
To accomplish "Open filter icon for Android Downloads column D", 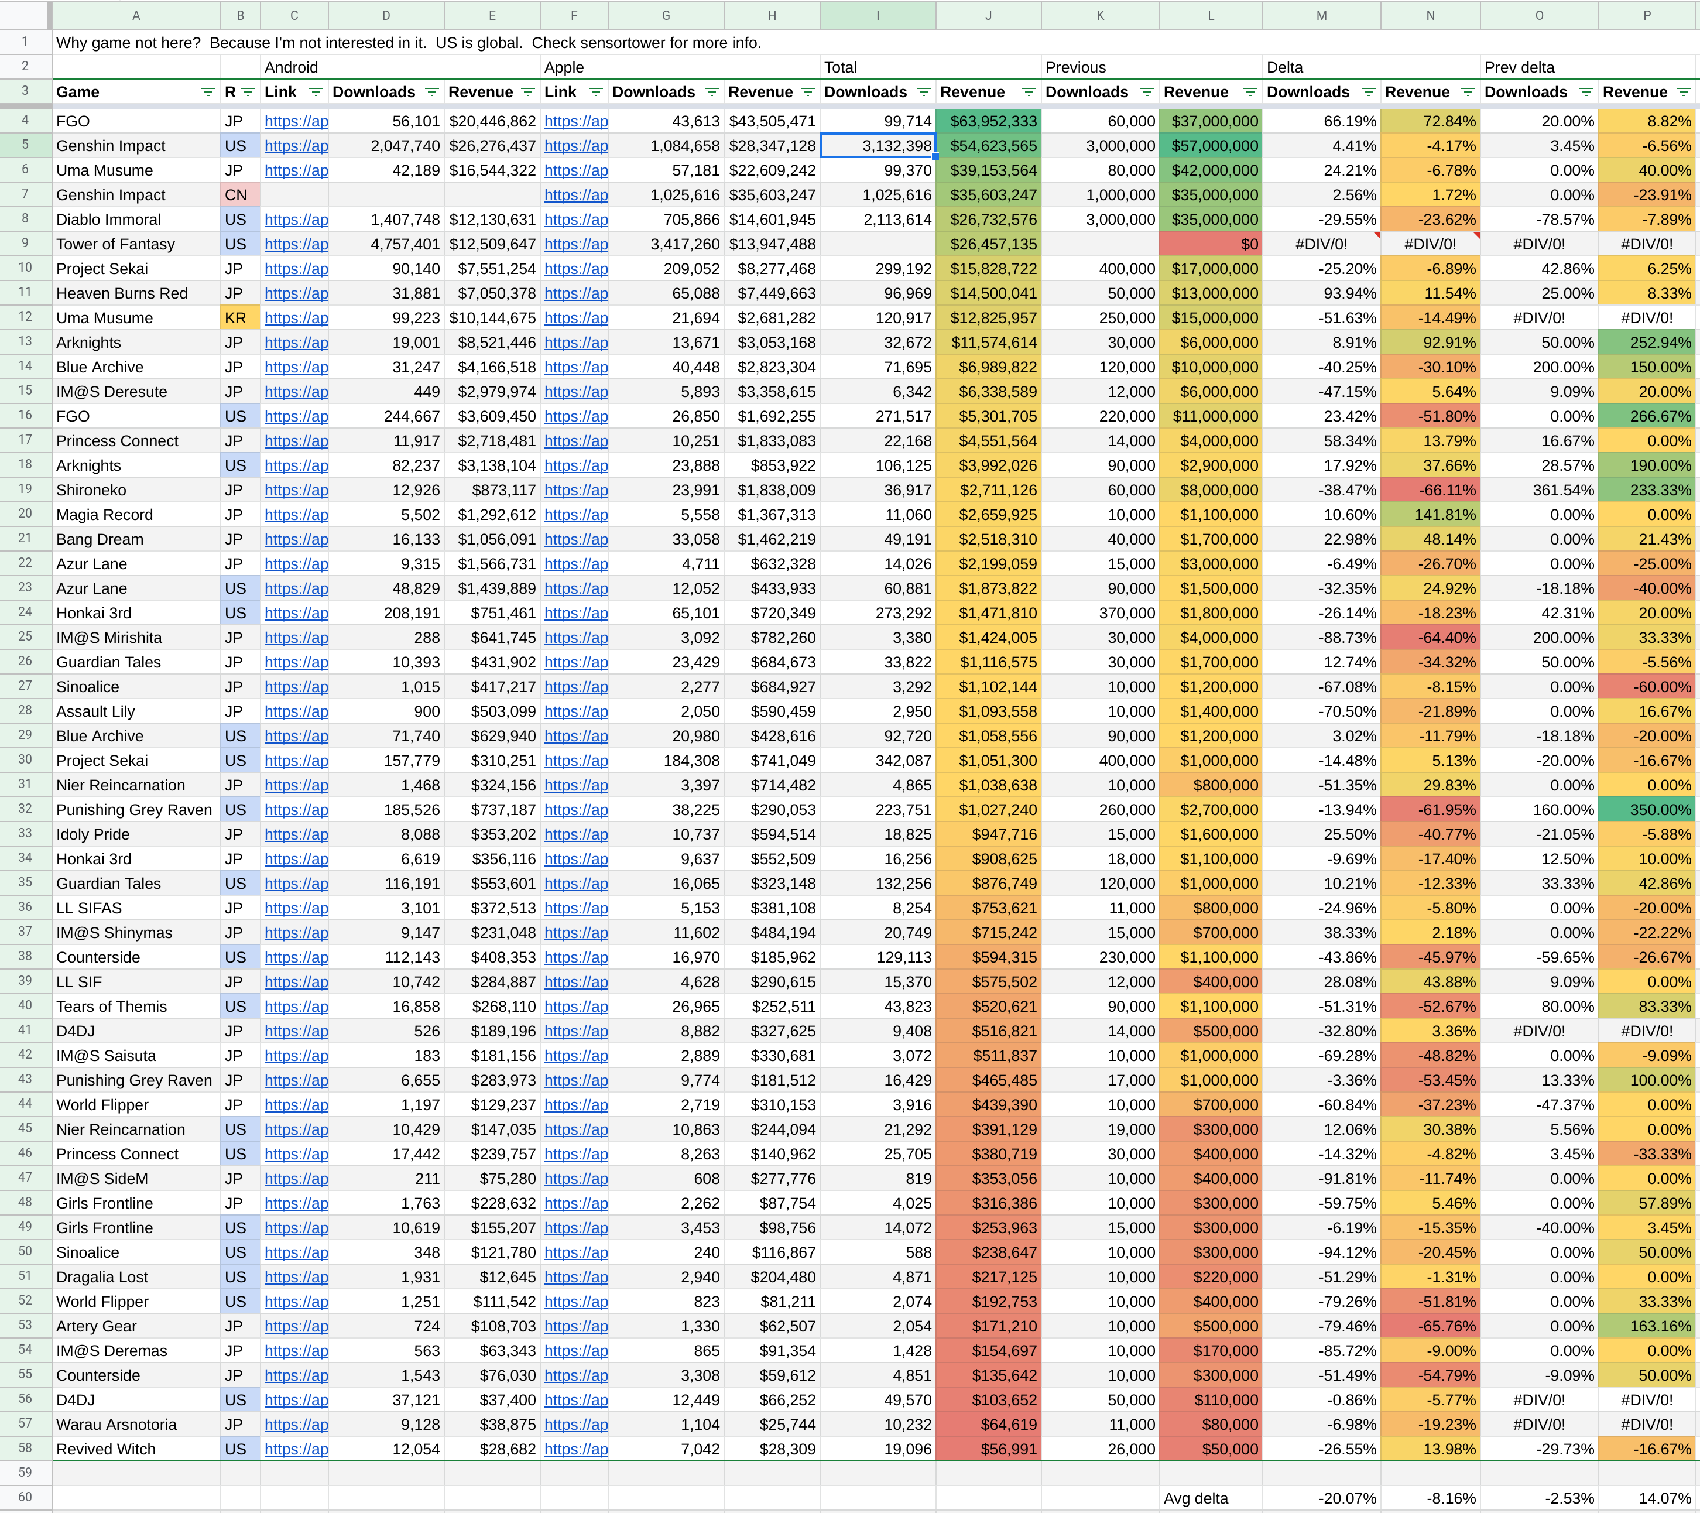I will [431, 93].
